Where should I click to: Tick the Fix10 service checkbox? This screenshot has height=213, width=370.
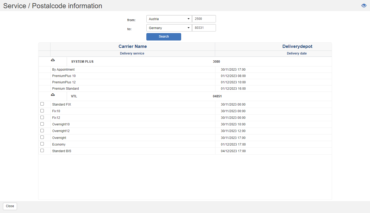(x=42, y=111)
